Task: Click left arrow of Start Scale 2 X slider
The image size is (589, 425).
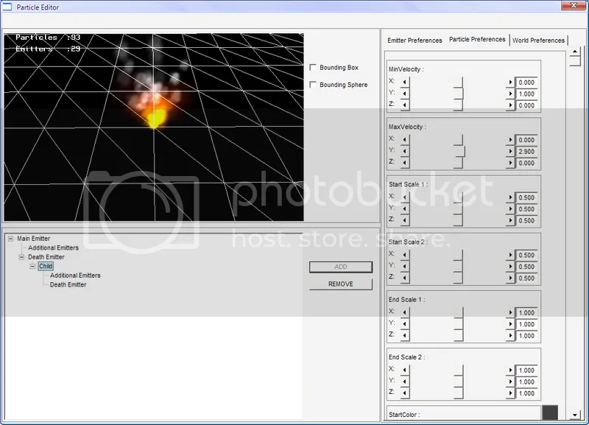Action: pyautogui.click(x=404, y=254)
